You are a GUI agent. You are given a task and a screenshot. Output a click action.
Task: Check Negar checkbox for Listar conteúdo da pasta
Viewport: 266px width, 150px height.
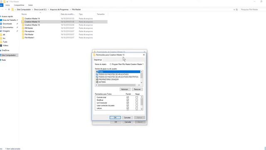pos(137,105)
